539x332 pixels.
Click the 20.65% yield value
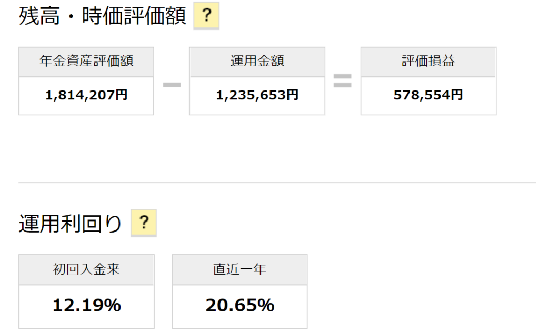pyautogui.click(x=240, y=305)
